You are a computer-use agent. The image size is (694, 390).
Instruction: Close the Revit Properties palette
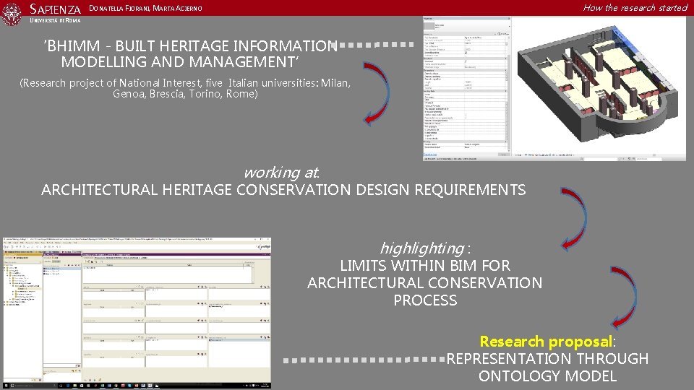[509, 19]
